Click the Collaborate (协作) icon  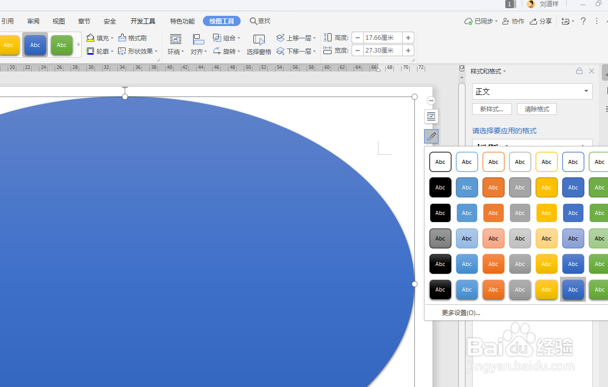(506, 21)
